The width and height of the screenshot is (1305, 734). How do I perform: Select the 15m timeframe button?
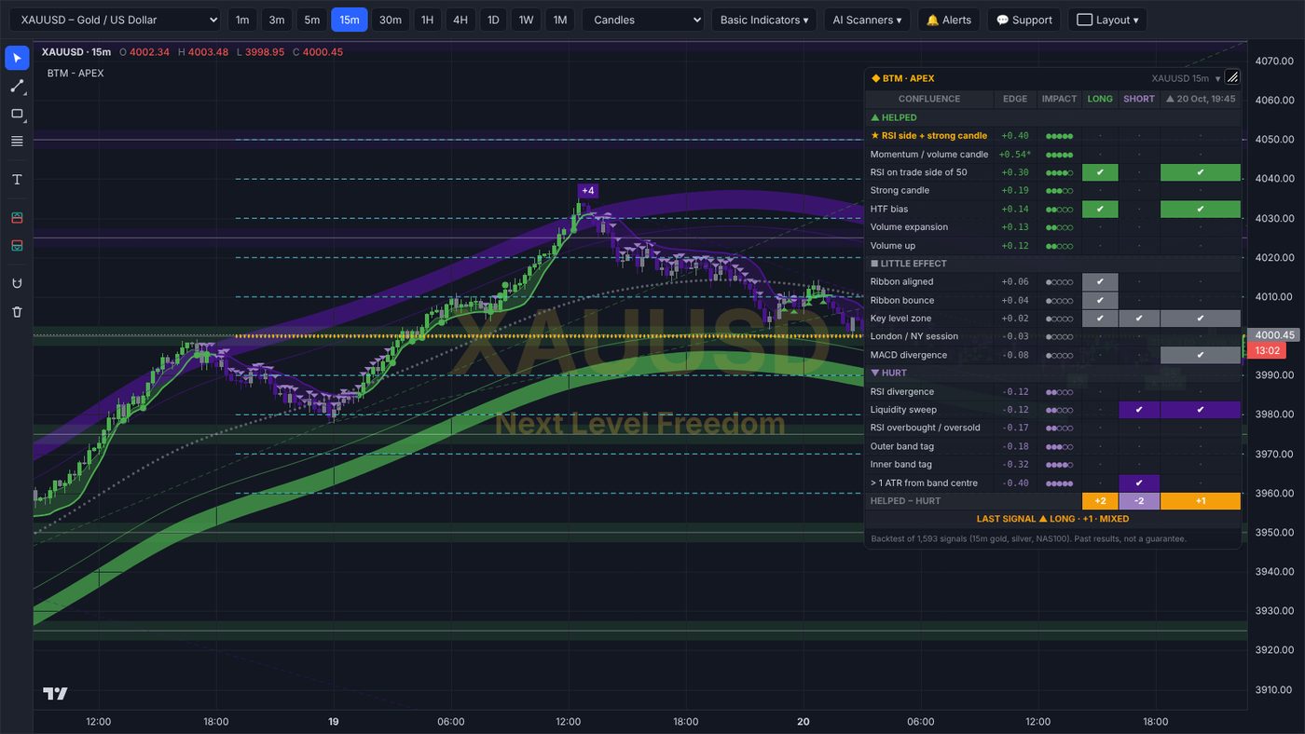point(350,20)
